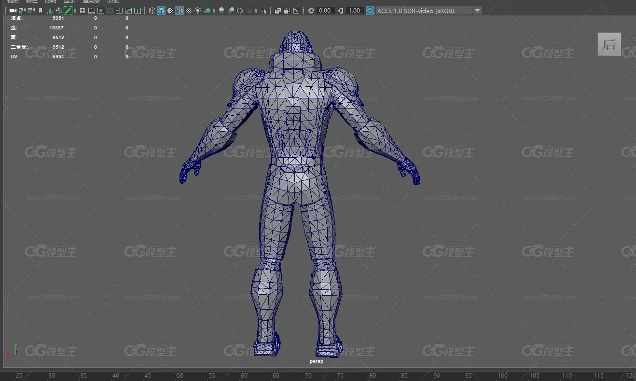This screenshot has width=636, height=381.
Task: Click the camera Bookmarks icon
Action: pos(41,11)
